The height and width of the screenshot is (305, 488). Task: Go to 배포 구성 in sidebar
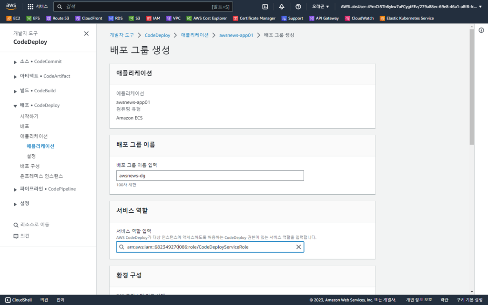click(30, 166)
